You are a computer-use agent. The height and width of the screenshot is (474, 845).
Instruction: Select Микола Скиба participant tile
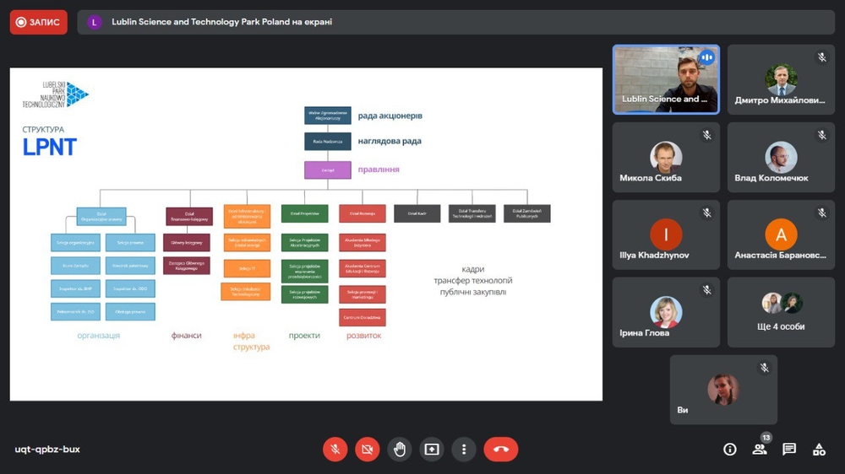(666, 157)
